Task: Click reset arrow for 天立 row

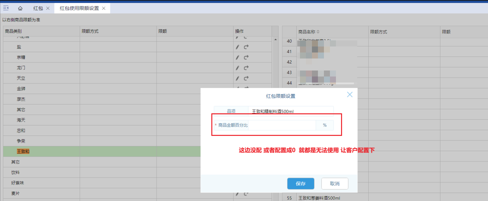Action: (x=246, y=78)
